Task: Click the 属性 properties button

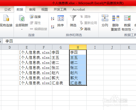Action: pyautogui.click(x=35, y=23)
